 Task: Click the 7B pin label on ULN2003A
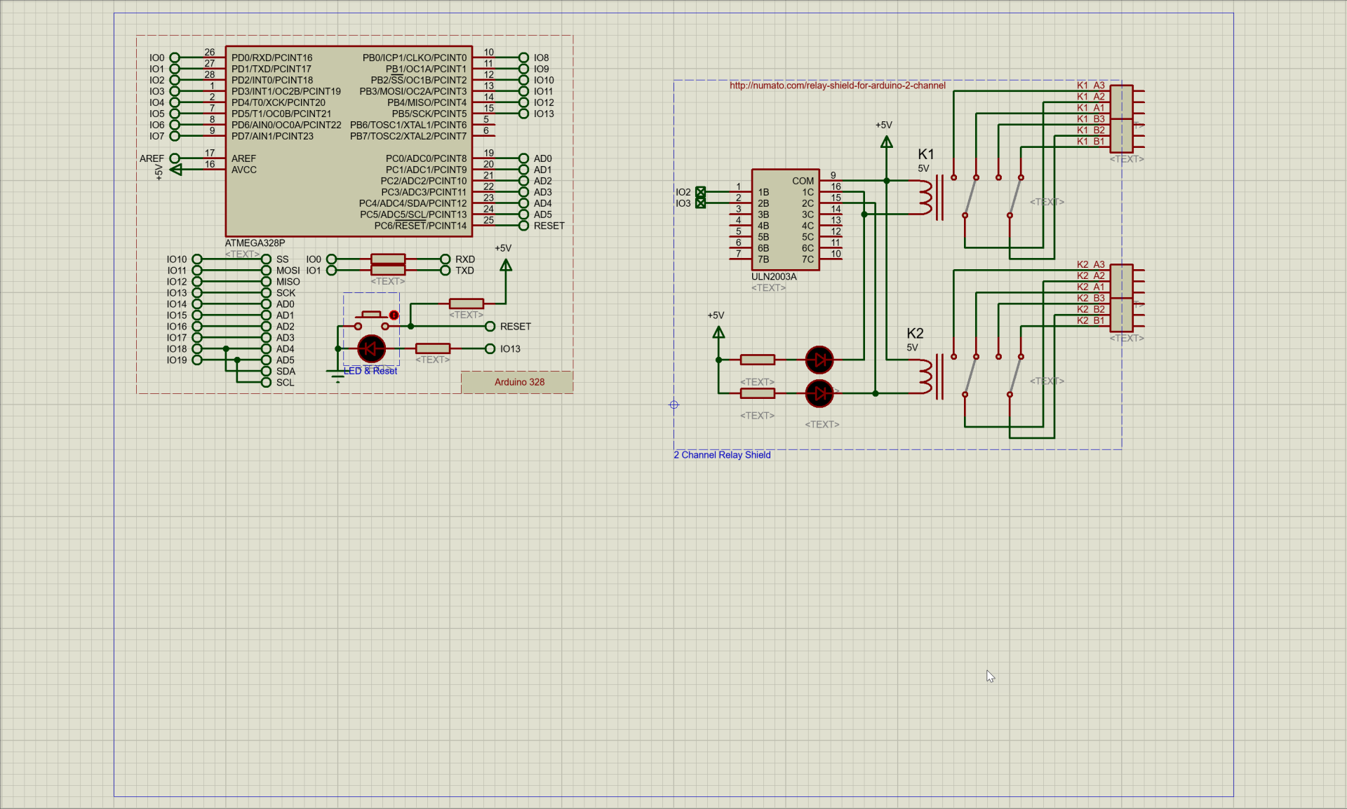(x=763, y=259)
